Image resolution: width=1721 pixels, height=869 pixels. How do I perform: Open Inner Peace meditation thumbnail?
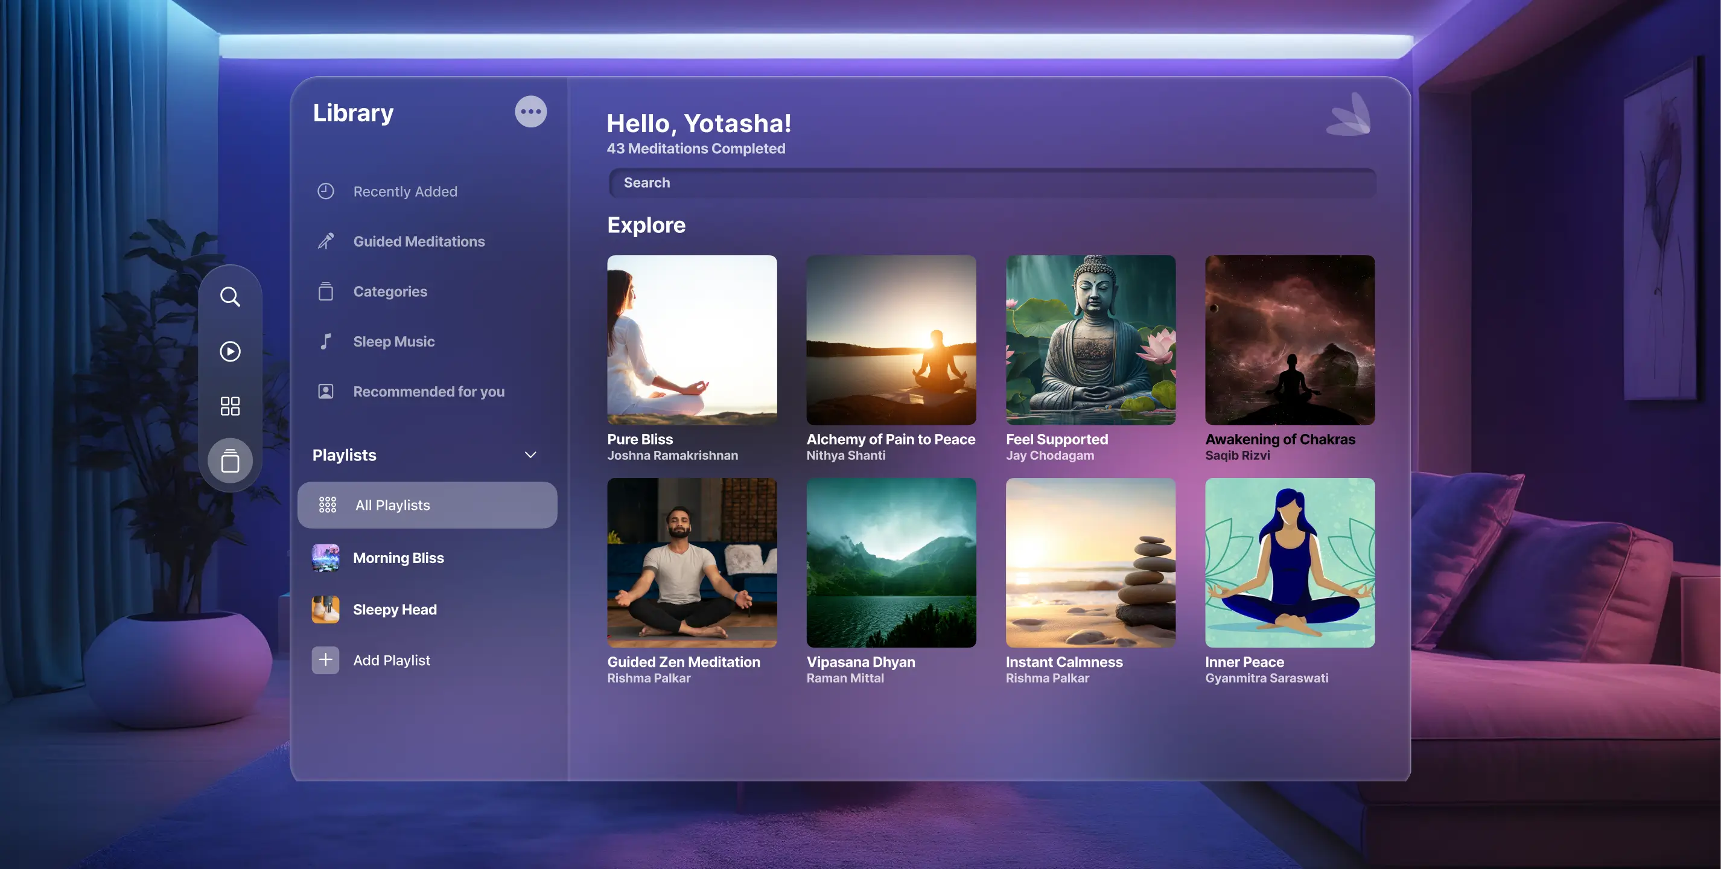[x=1290, y=562]
